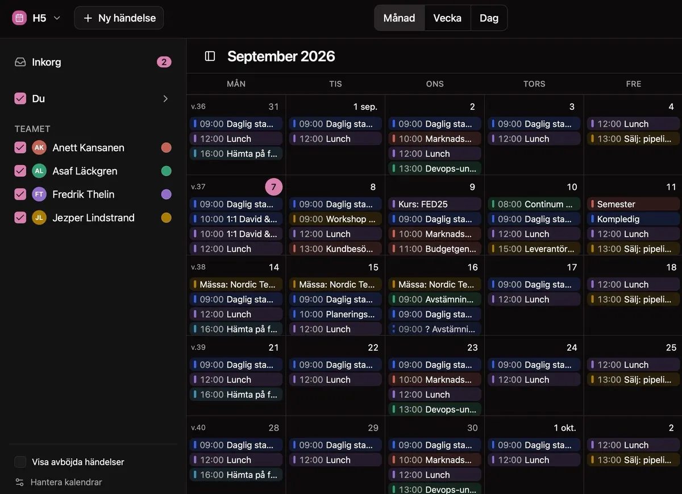The height and width of the screenshot is (494, 682).
Task: Open 09:00 Daglig sta event on September 24
Action: pos(534,365)
